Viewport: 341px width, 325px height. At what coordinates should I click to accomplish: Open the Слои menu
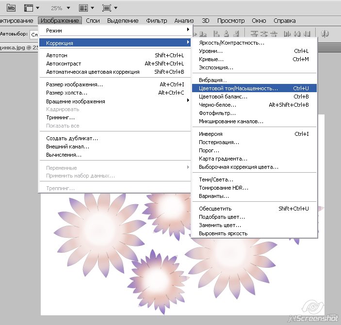point(93,21)
